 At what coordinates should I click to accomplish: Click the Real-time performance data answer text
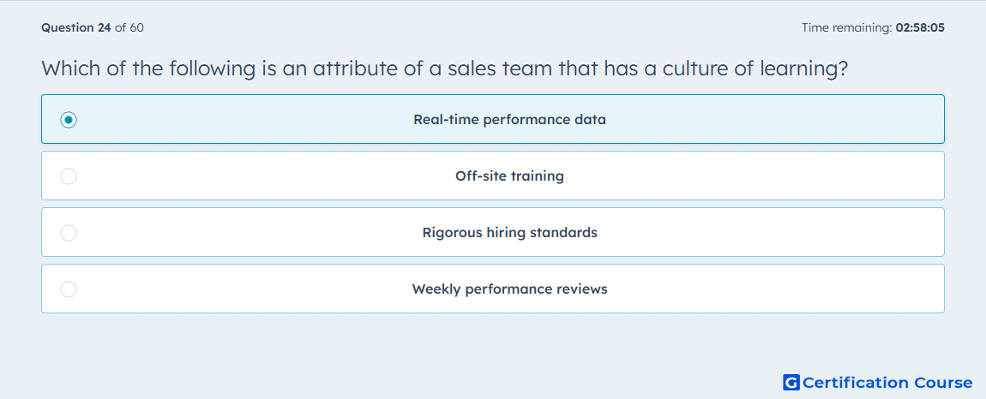coord(509,119)
